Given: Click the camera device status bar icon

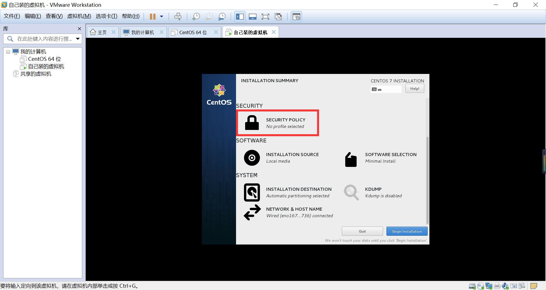Looking at the screenshot, I should pos(514,286).
